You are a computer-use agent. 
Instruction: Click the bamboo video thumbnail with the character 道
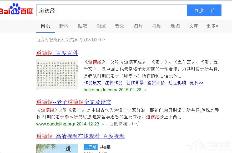57,148
